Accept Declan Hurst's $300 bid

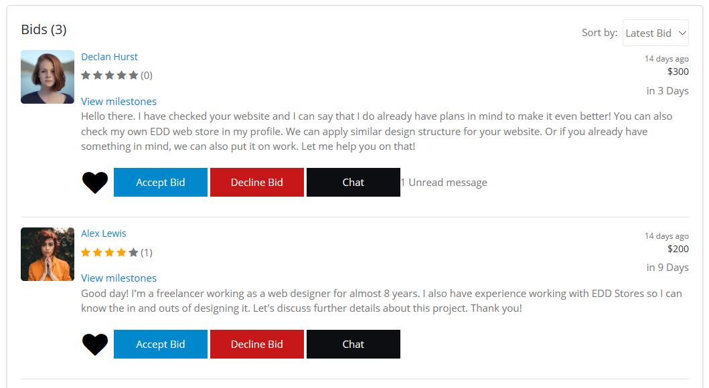pyautogui.click(x=161, y=183)
